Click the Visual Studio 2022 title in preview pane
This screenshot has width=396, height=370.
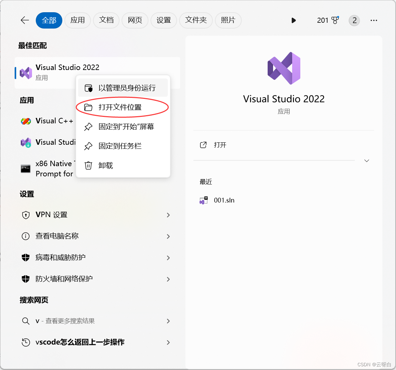(x=284, y=99)
